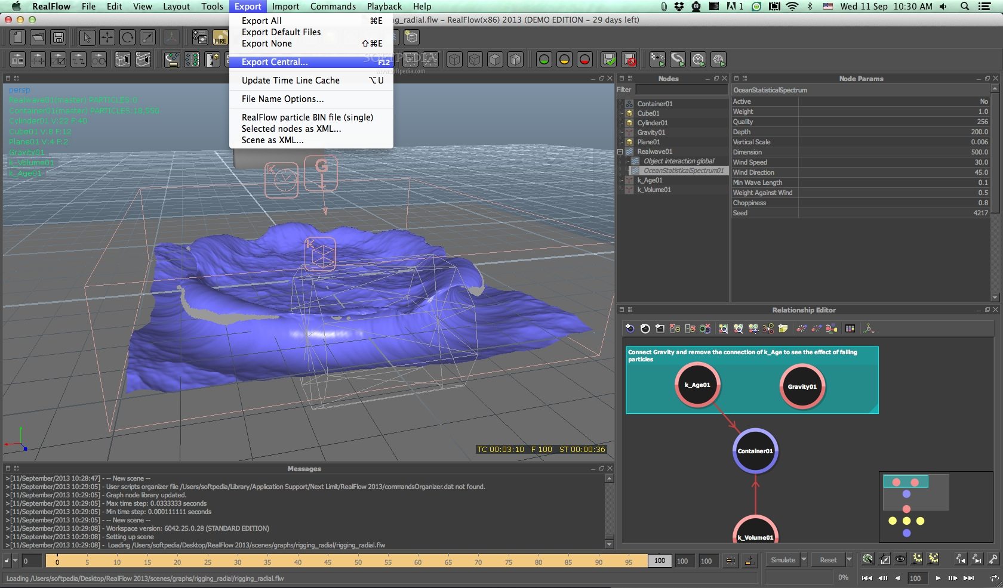Screen dimensions: 1003x588
Task: Select the Fire emitter tool in the toolbar
Action: pos(220,37)
